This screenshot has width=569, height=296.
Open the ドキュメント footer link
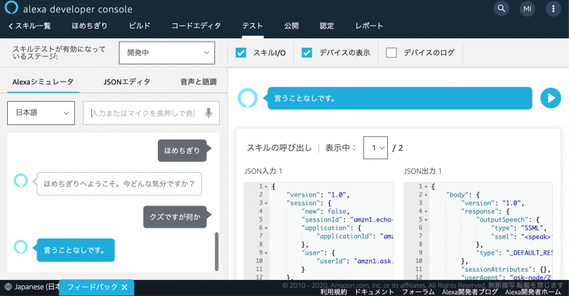(x=374, y=292)
